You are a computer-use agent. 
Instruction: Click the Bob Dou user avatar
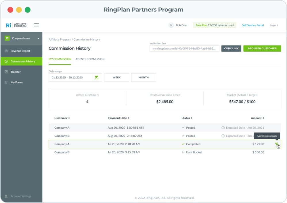(x=171, y=25)
